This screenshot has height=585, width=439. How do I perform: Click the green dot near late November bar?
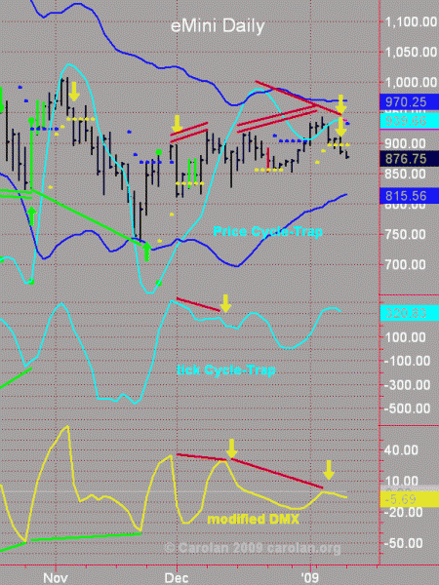[x=159, y=152]
